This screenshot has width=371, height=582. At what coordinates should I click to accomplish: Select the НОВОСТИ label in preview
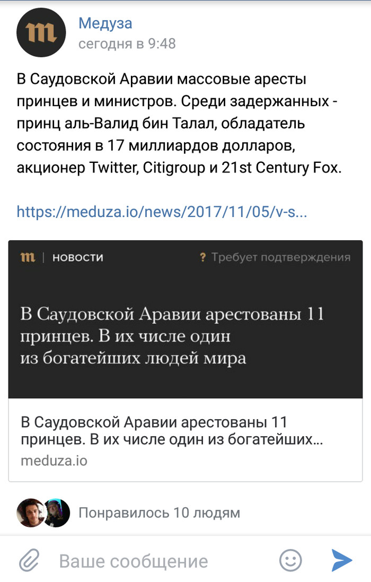pyautogui.click(x=78, y=258)
